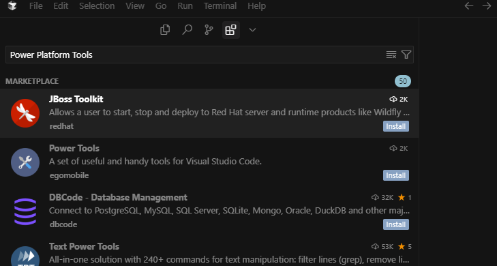Install DBCode Database Management extension
Viewport: 497px width, 266px height.
tap(396, 224)
